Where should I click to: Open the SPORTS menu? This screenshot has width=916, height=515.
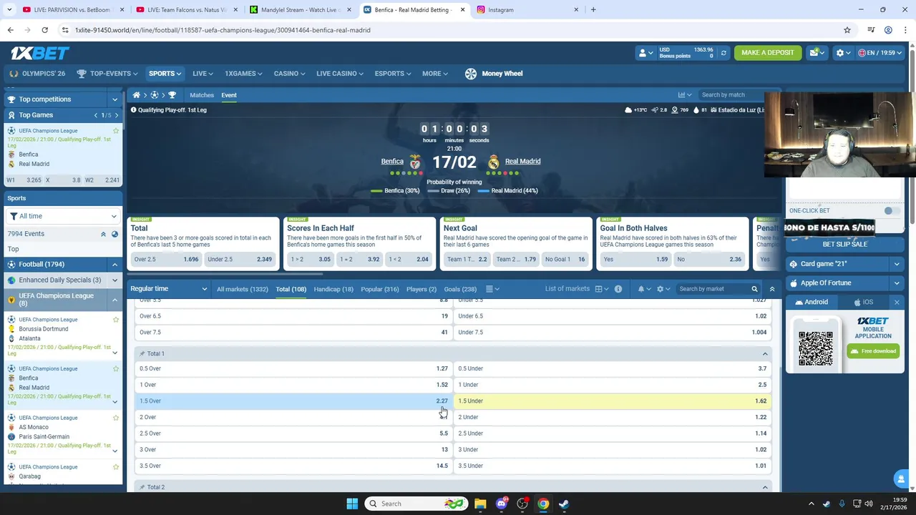coord(165,74)
